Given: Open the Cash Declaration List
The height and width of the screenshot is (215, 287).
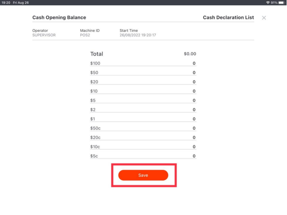Looking at the screenshot, I should coord(228,17).
